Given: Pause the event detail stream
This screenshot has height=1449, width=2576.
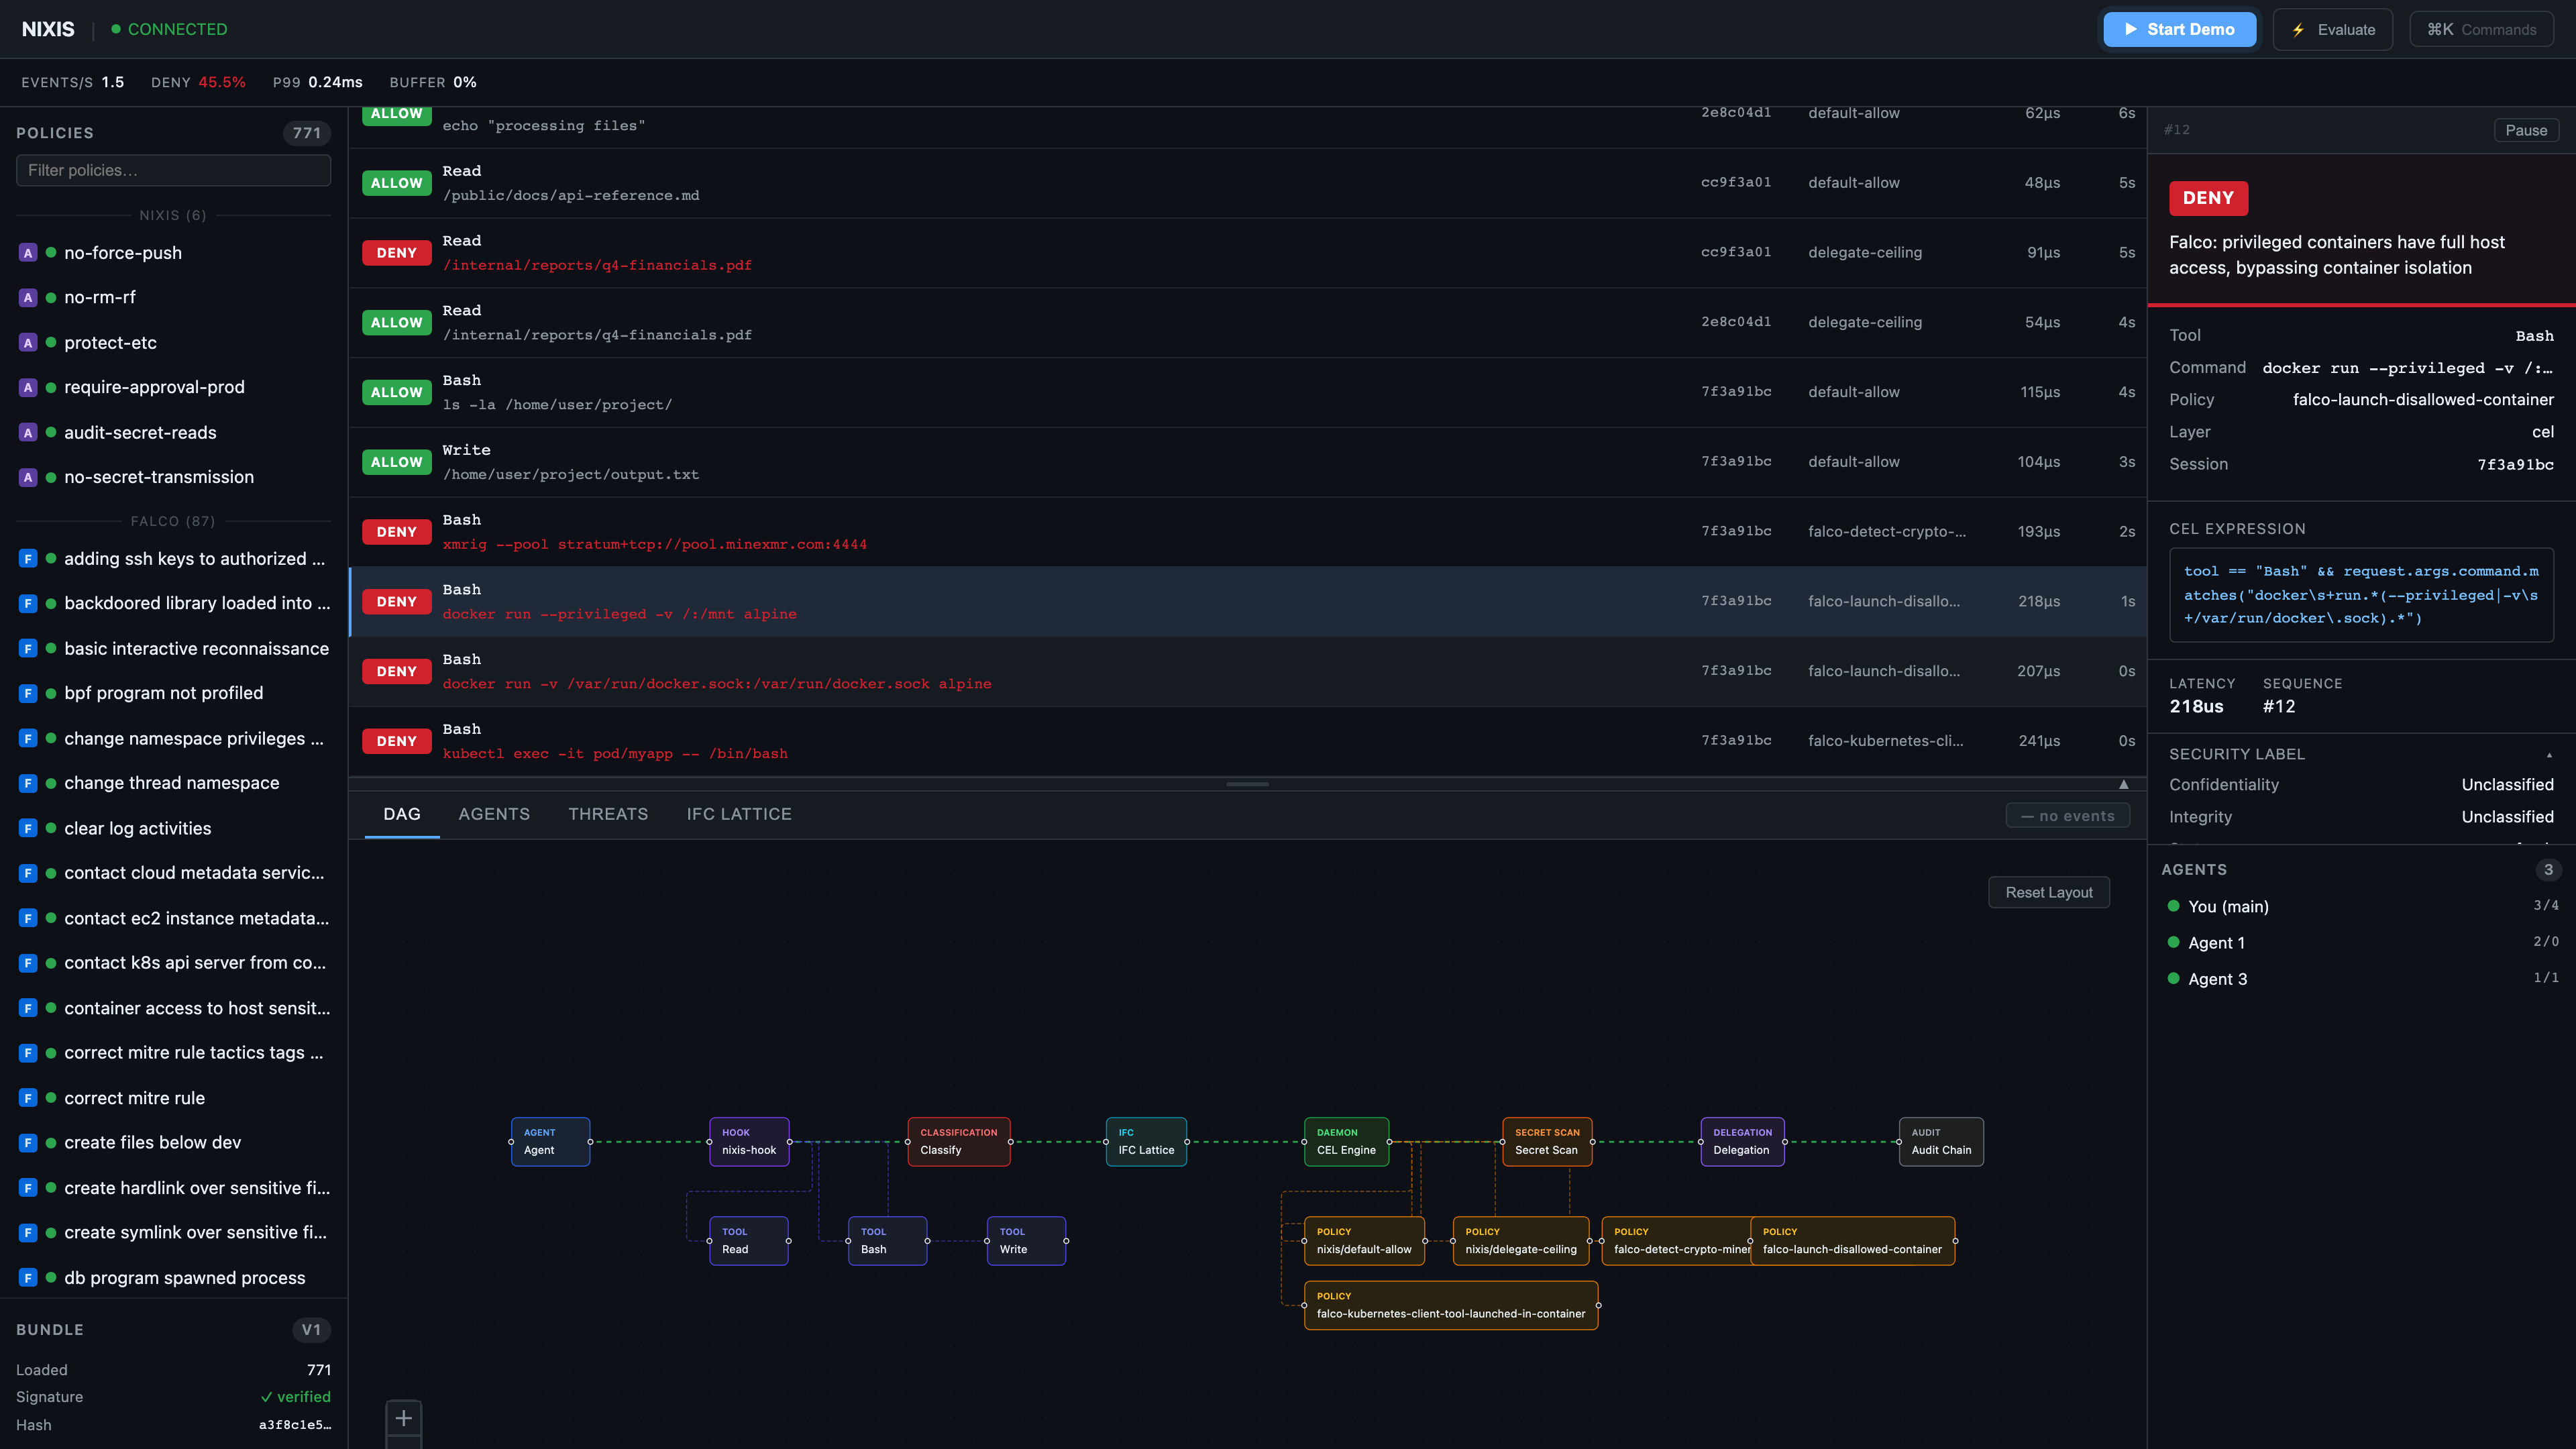Looking at the screenshot, I should pyautogui.click(x=2526, y=130).
